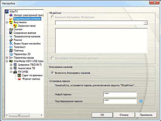Viewport: 161px width, 121px height.
Task: Click the Цифровое ТВ monitor icon
Action: [15, 65]
